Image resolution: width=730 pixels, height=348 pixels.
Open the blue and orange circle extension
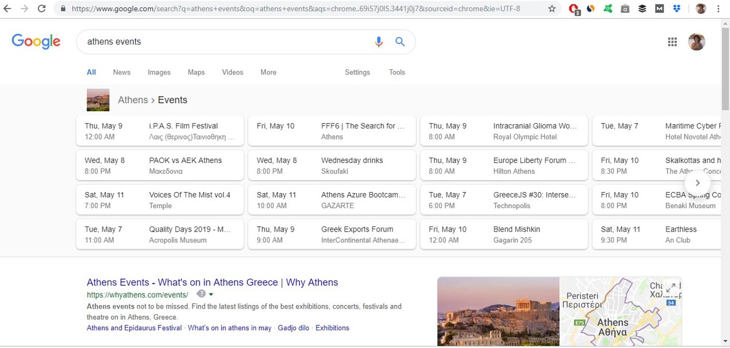click(x=590, y=9)
